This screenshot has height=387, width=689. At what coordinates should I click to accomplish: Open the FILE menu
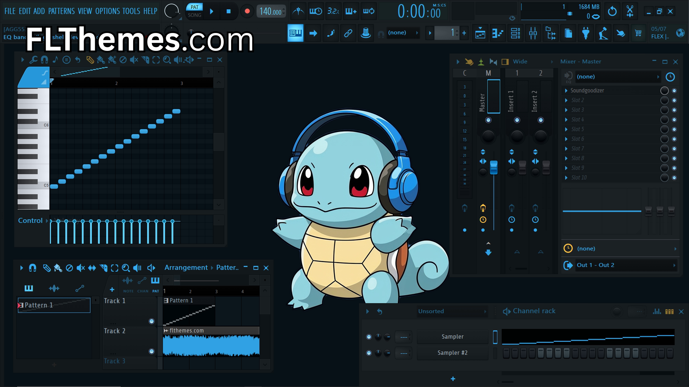10,11
